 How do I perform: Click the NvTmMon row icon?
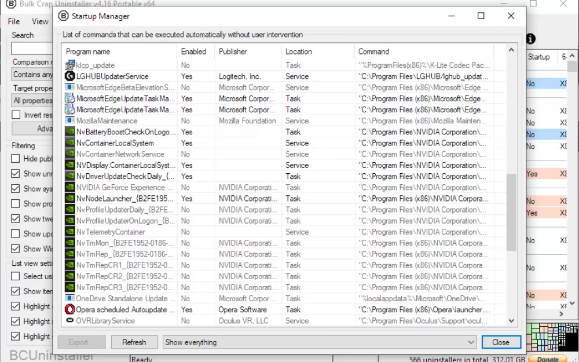70,243
